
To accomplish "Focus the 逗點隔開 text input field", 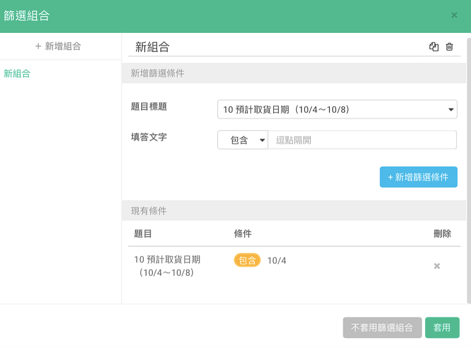I will (362, 140).
